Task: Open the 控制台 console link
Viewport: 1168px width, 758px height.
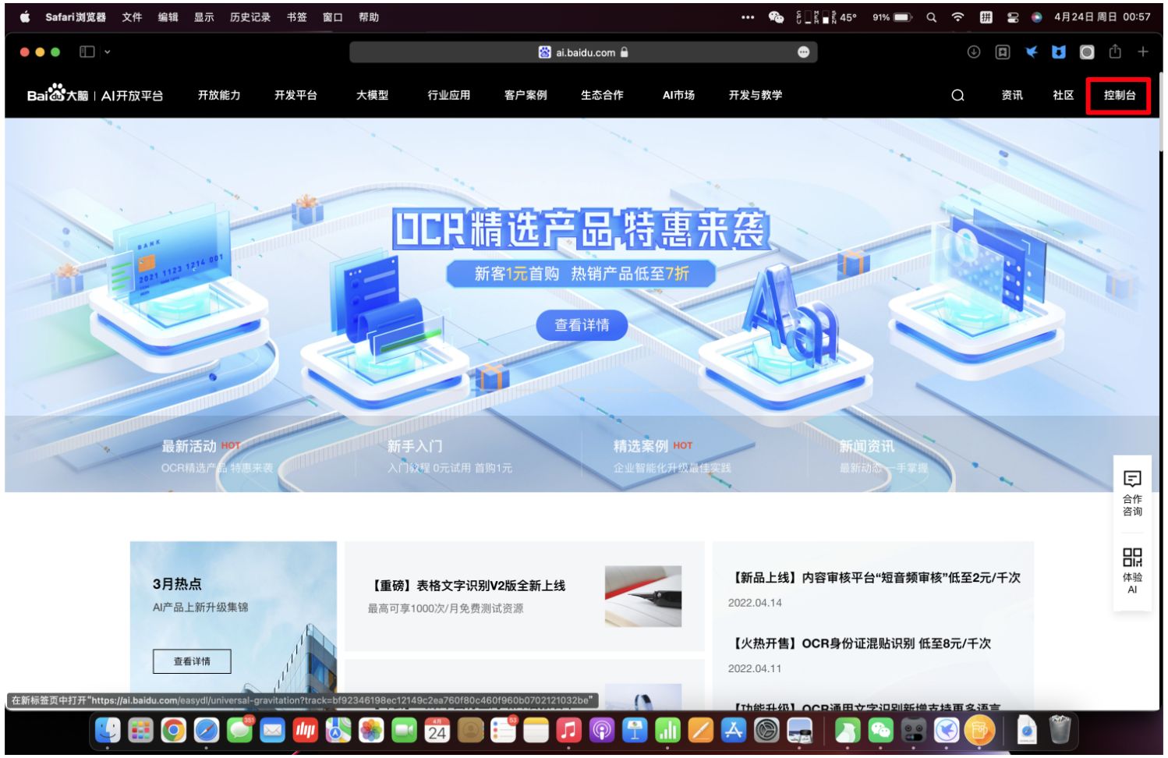Action: tap(1119, 95)
